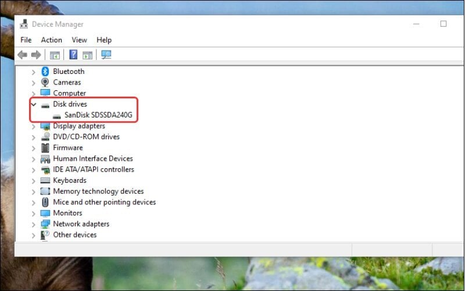Select the Firmware tree label
This screenshot has height=291, width=465.
(x=67, y=148)
